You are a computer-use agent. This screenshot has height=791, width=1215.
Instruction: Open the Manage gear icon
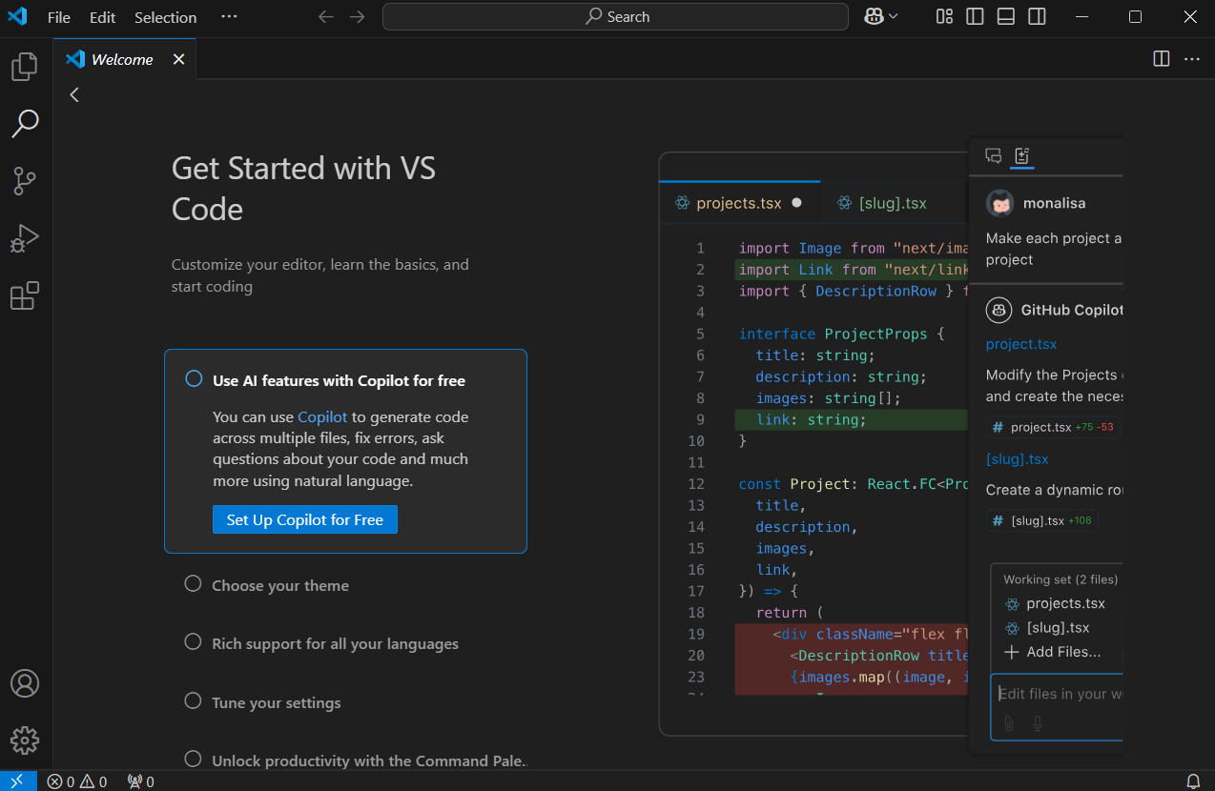[x=25, y=740]
